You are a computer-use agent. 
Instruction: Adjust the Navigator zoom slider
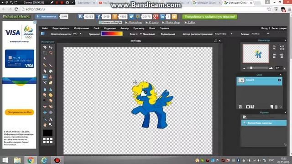(x=251, y=68)
